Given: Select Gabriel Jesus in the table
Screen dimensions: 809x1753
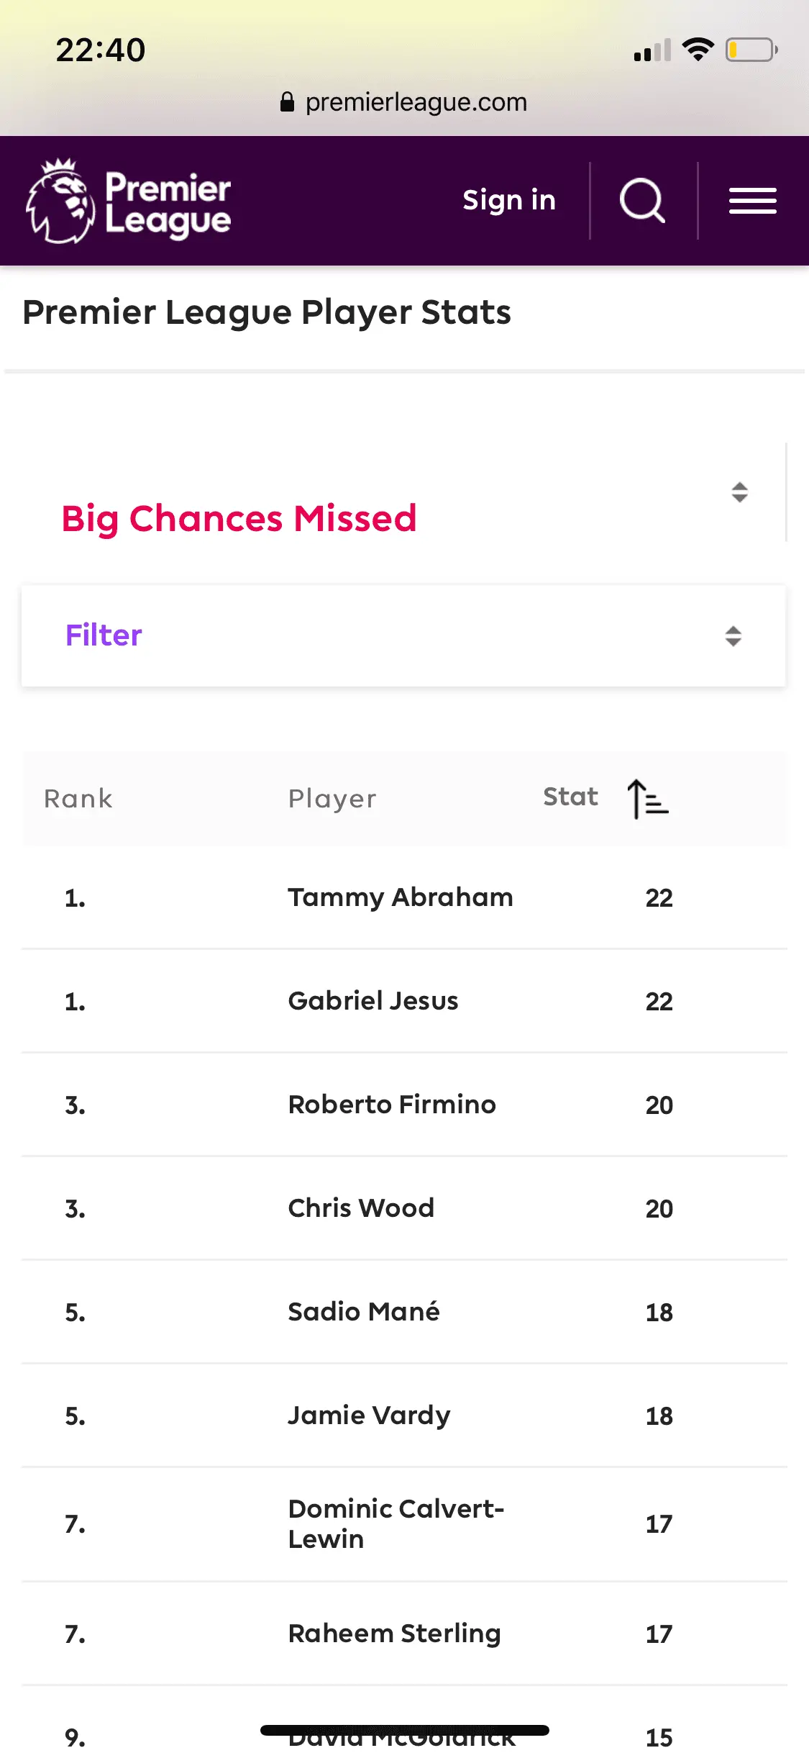Looking at the screenshot, I should click(373, 1001).
